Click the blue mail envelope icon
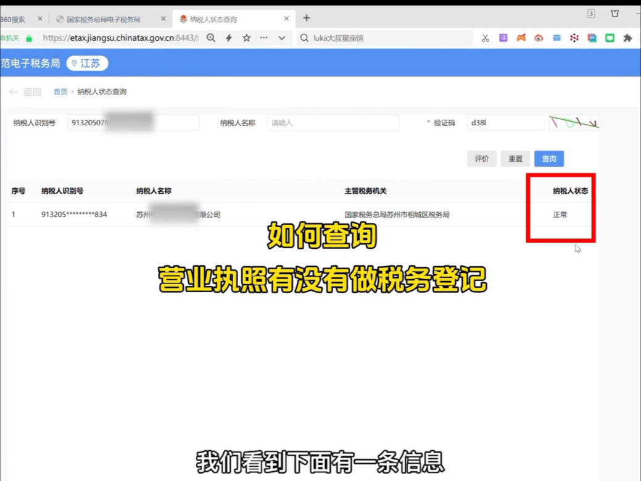The width and height of the screenshot is (641, 481). tap(556, 38)
